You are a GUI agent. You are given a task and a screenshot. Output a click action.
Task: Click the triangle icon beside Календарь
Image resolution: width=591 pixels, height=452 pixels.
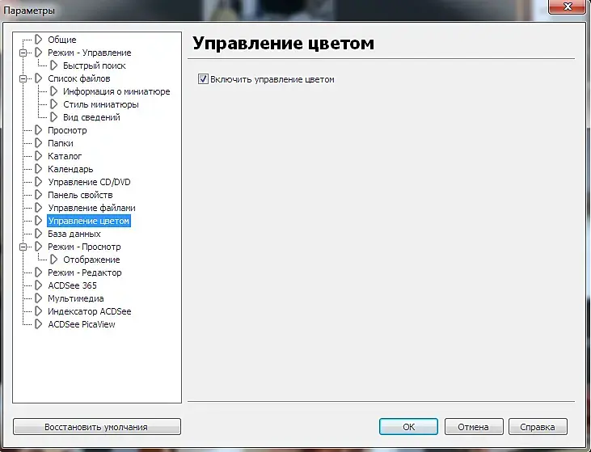[x=39, y=169]
